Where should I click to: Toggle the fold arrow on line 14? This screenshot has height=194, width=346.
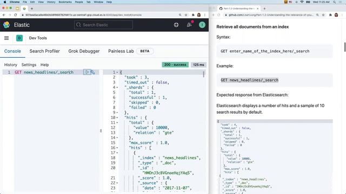click(x=117, y=138)
